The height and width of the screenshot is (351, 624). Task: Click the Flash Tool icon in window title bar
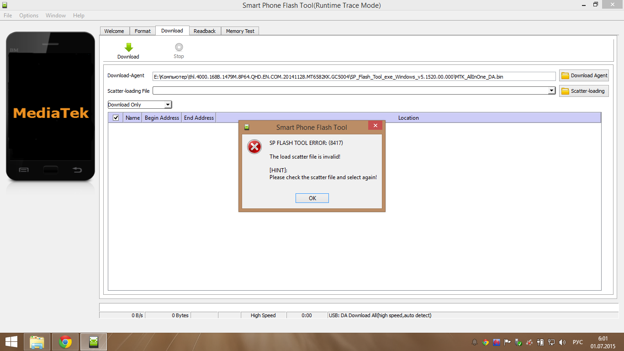pos(5,5)
